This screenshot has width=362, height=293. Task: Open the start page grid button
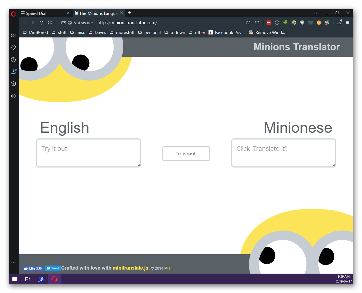pyautogui.click(x=50, y=23)
